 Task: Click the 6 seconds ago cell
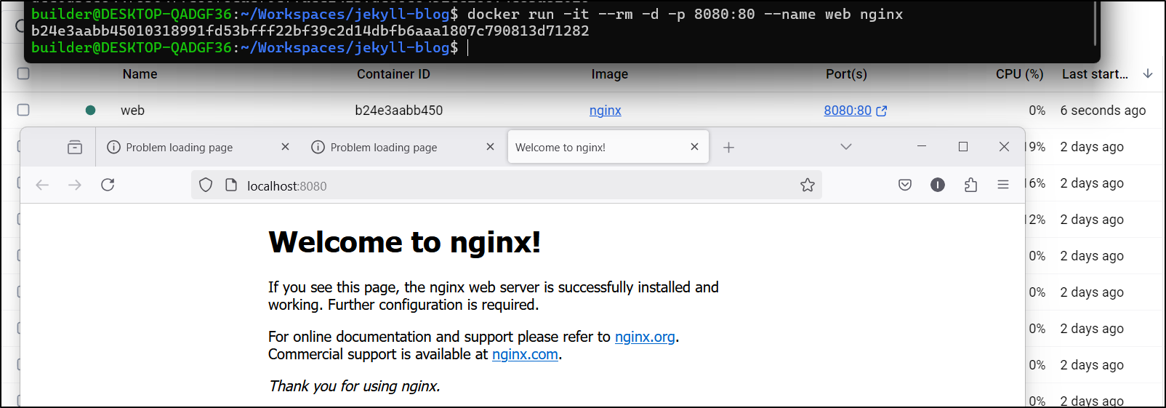[x=1103, y=111]
